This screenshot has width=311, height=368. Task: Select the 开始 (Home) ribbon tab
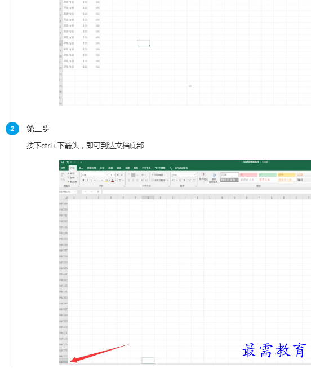[x=73, y=168]
